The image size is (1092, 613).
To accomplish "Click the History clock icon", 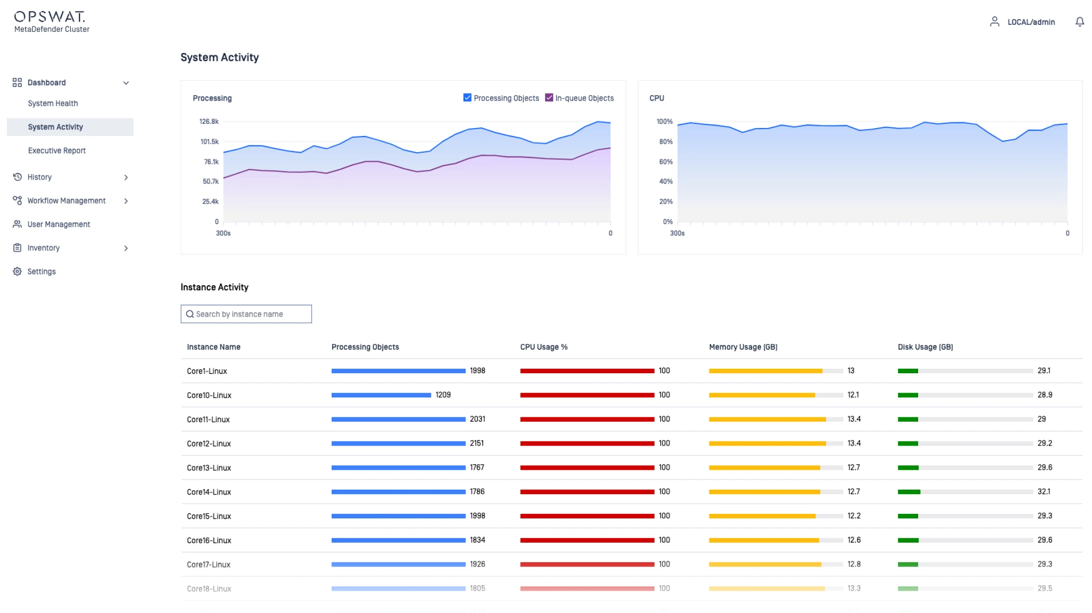I will (x=17, y=177).
